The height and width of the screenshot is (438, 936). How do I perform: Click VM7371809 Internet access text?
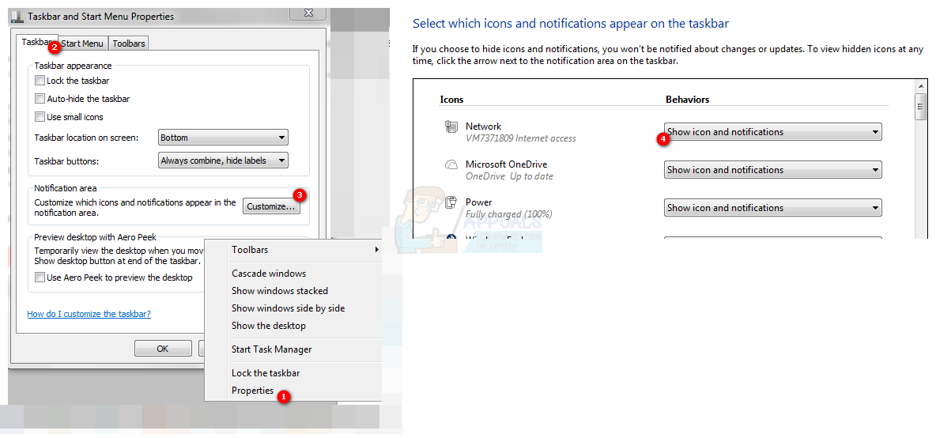(x=520, y=138)
